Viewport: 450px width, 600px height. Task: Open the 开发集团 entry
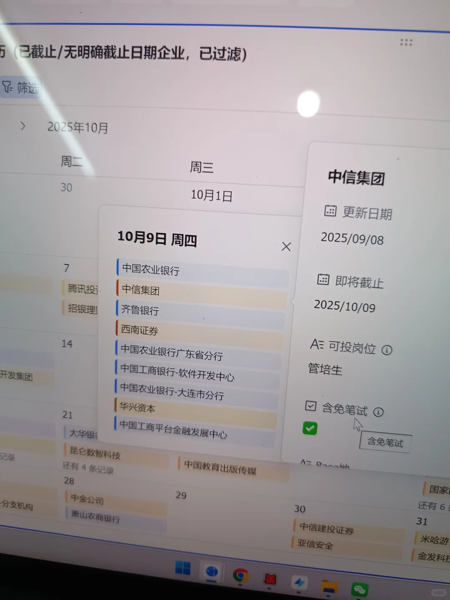tap(26, 376)
